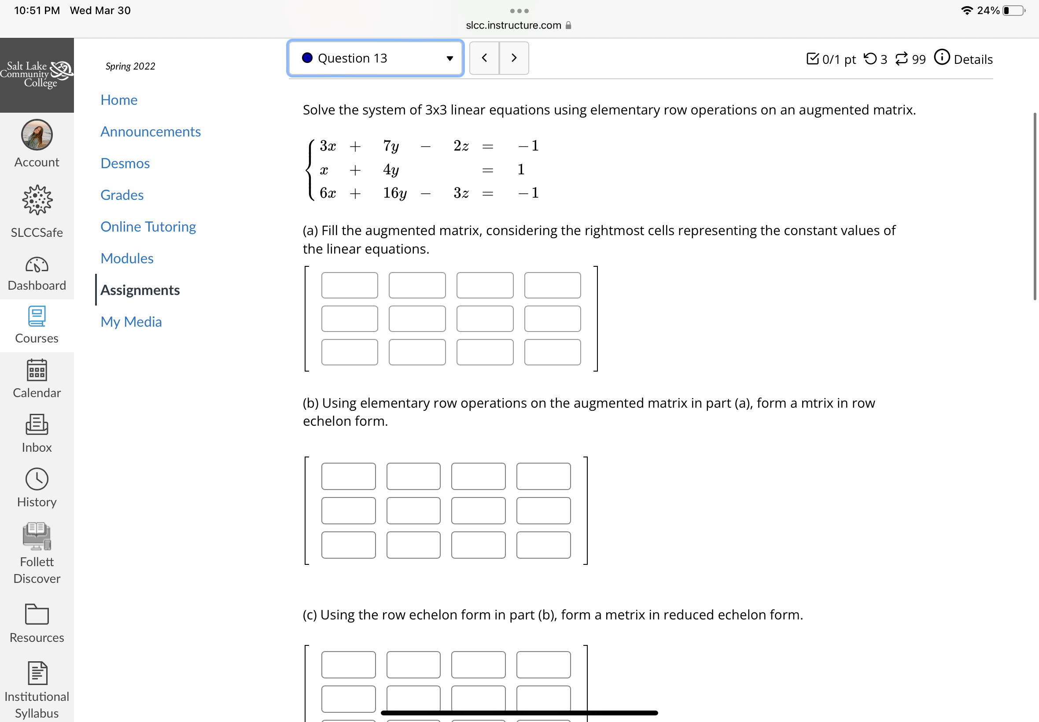Open the Inbox icon

point(37,425)
